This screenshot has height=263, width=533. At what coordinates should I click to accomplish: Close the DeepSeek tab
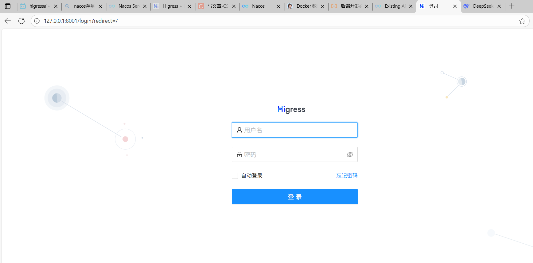[499, 6]
